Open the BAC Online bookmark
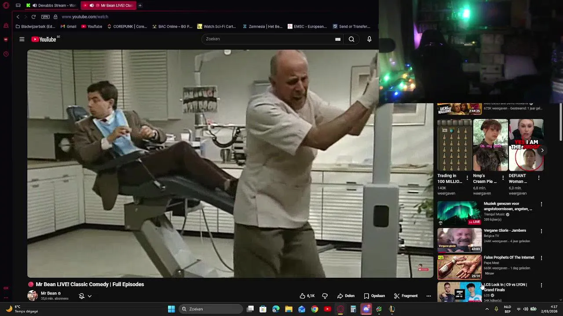 pyautogui.click(x=172, y=26)
